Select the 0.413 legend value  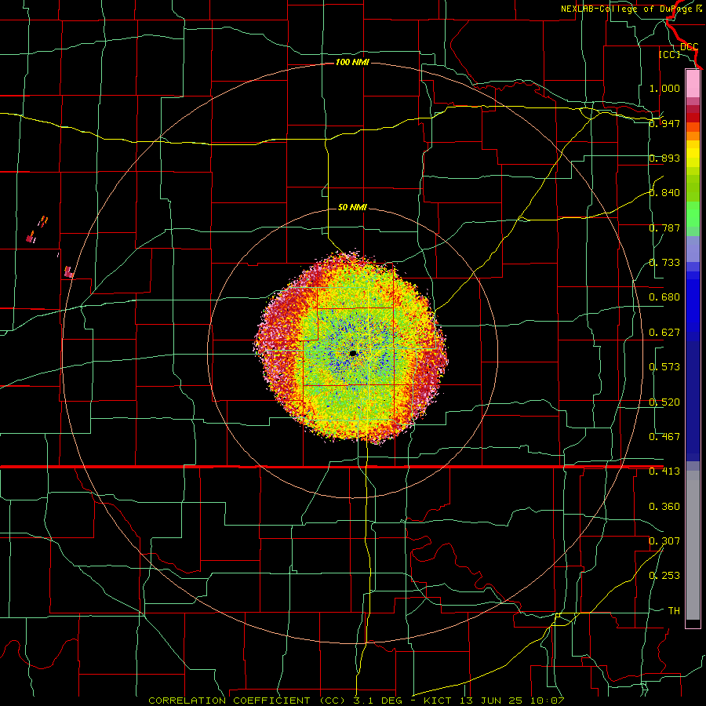pos(664,471)
